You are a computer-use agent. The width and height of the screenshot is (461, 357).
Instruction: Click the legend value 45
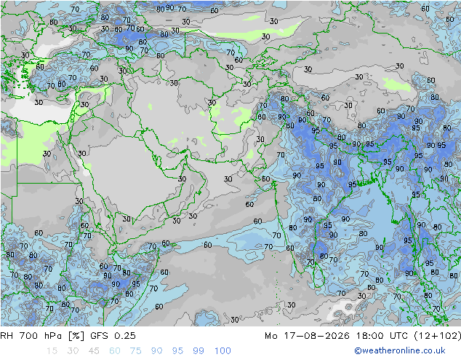pyautogui.click(x=94, y=351)
